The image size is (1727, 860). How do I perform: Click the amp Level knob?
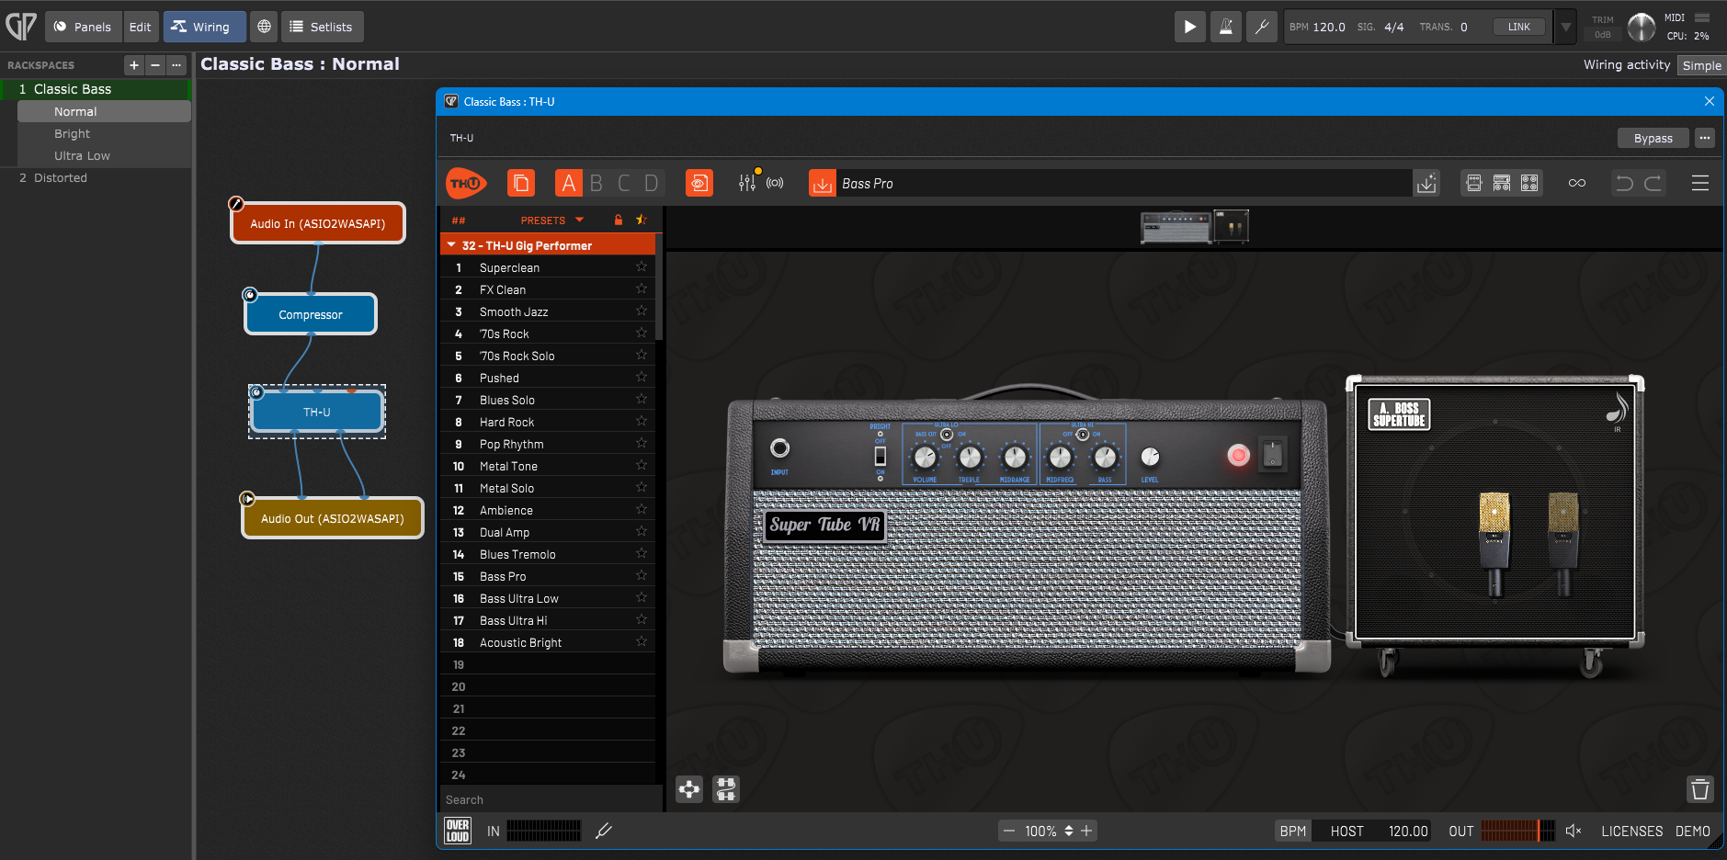click(x=1150, y=457)
